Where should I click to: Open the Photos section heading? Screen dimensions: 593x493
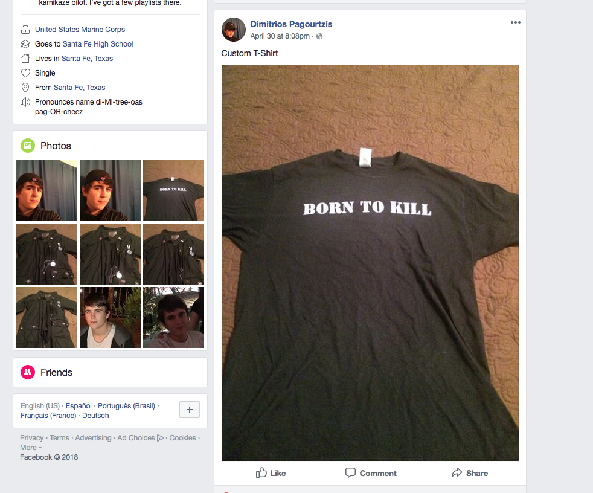[56, 146]
